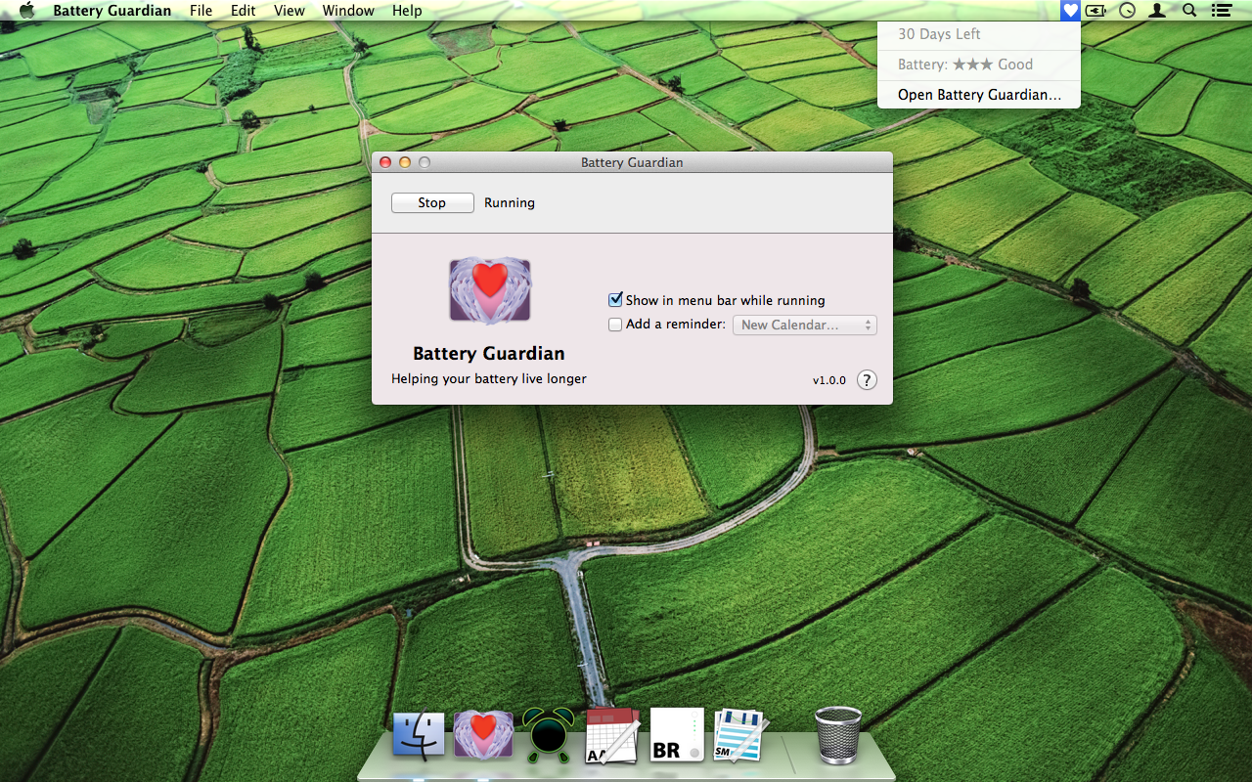Open the green alarm clock Dock app

click(548, 735)
